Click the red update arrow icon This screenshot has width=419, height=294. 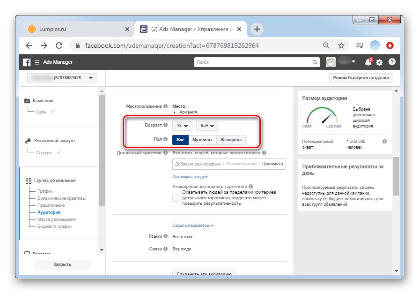pos(390,45)
